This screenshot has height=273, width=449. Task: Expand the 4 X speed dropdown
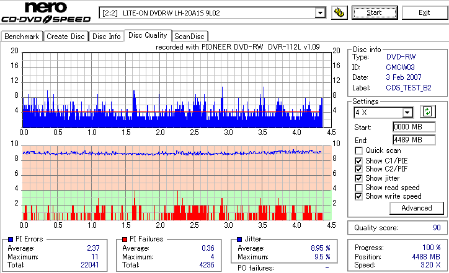(407, 113)
